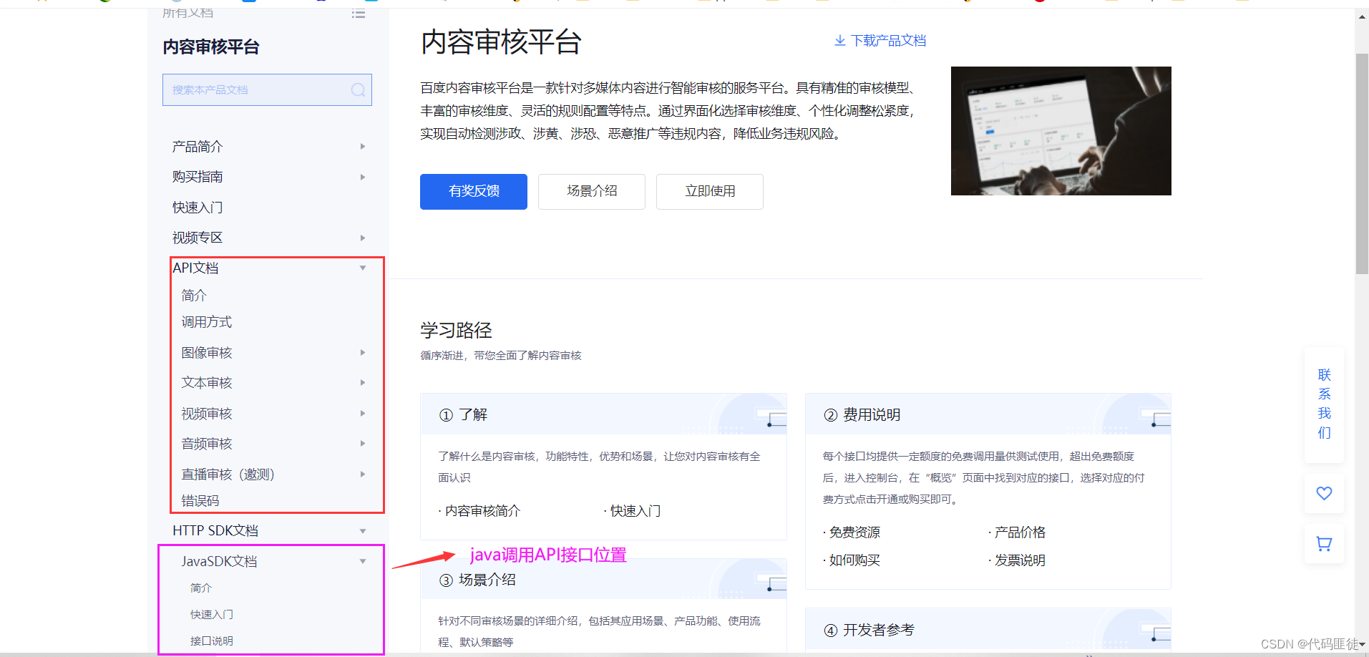Screen dimensions: 1369x657
Task: Click the ② 费用说明 card header
Action: tap(988, 414)
